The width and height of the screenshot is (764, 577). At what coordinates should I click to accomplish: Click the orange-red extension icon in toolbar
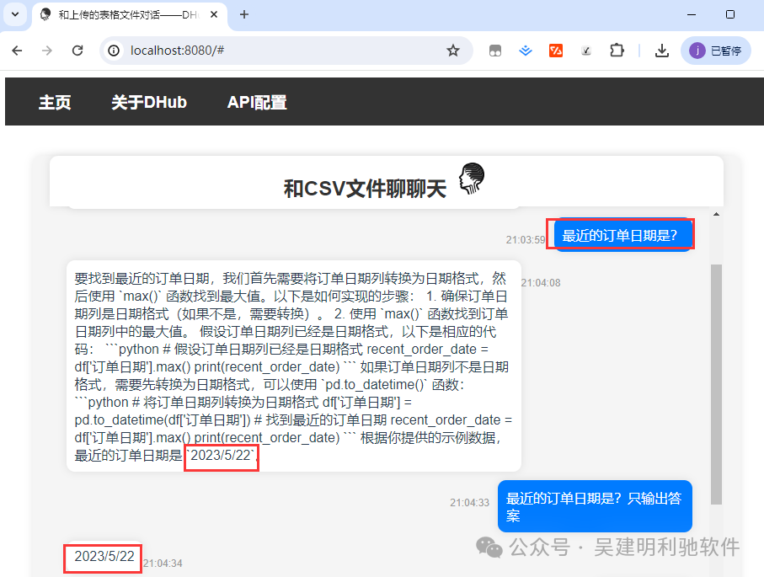click(x=556, y=51)
